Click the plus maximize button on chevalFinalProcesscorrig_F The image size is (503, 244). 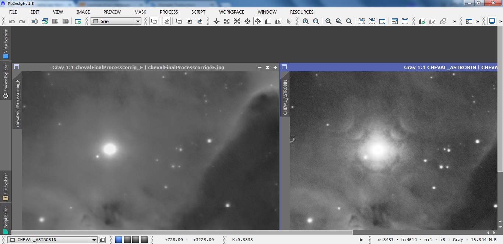pyautogui.click(x=275, y=67)
